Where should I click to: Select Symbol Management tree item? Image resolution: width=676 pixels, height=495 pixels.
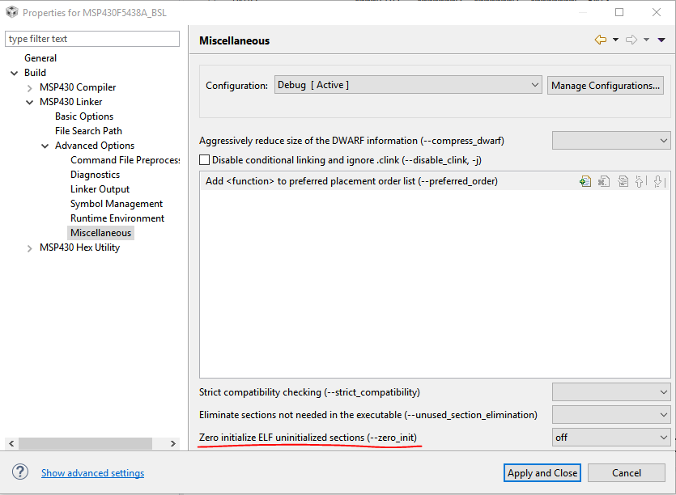click(x=117, y=204)
